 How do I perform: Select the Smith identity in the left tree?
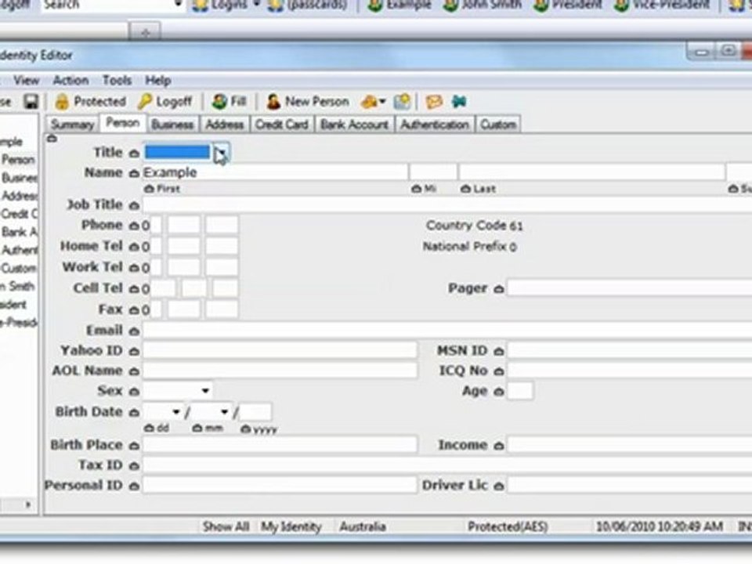point(17,287)
